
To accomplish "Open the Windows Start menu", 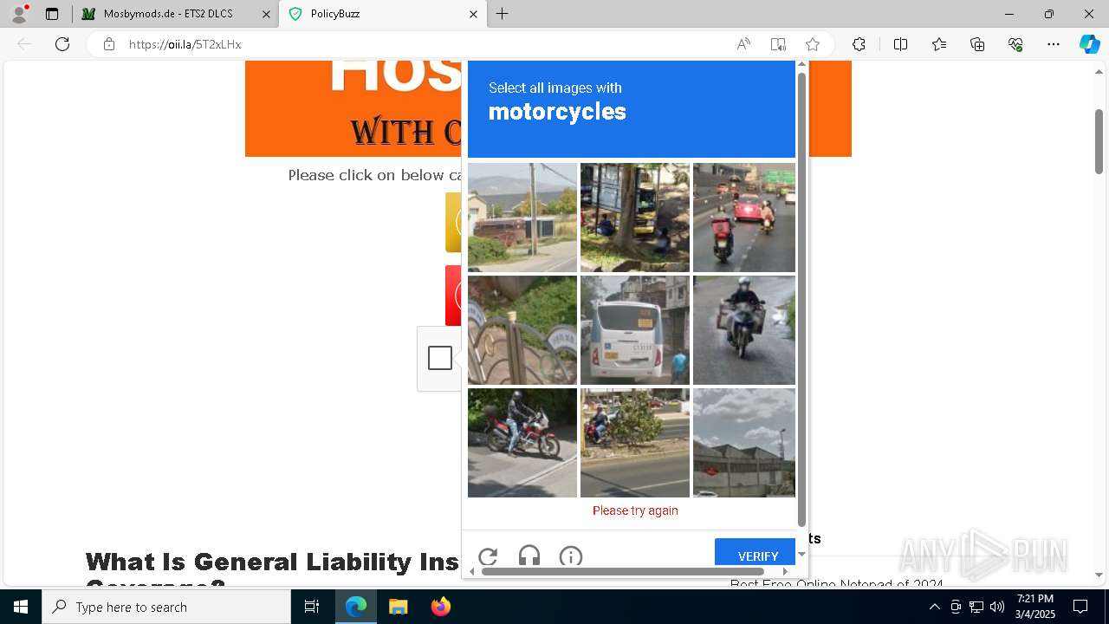I will (21, 607).
